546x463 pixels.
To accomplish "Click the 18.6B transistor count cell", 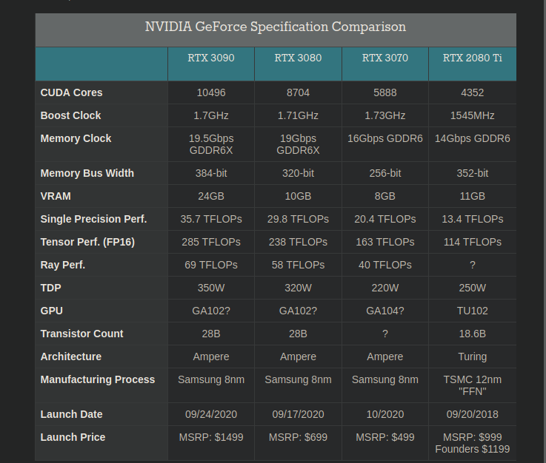I will [x=473, y=334].
